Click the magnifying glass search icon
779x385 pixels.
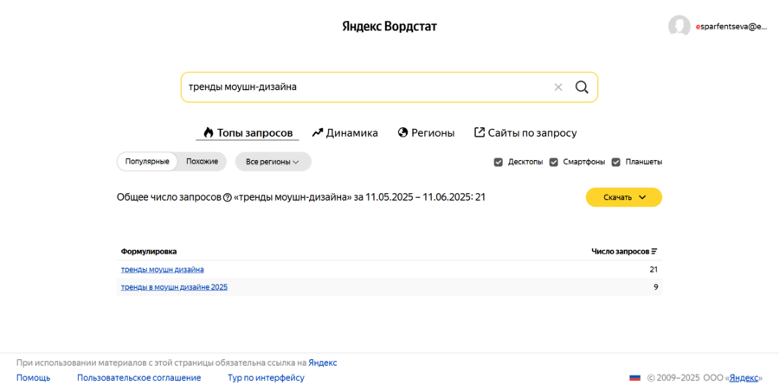click(582, 87)
